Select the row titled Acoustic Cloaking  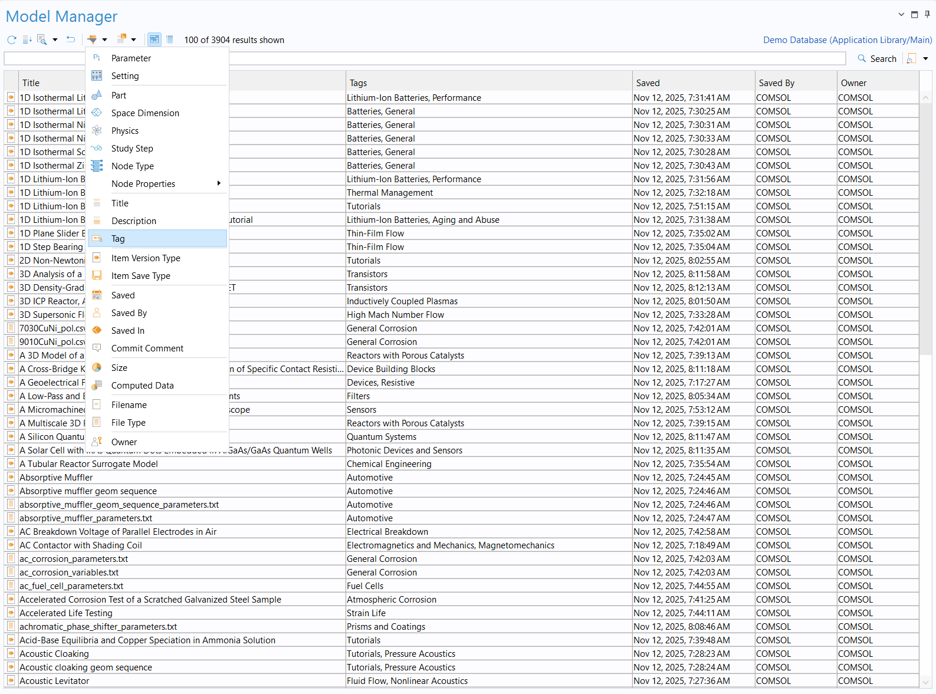pos(462,654)
